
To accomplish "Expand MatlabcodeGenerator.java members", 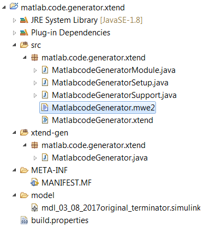I will coord(35,158).
